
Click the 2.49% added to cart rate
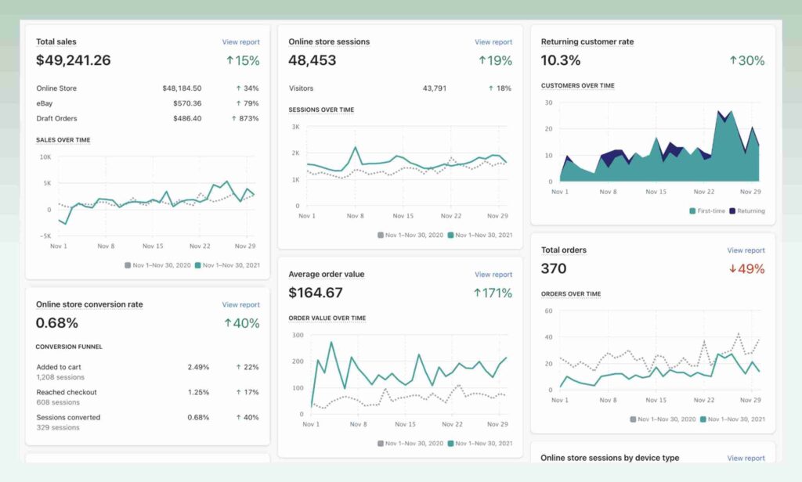[x=198, y=367]
